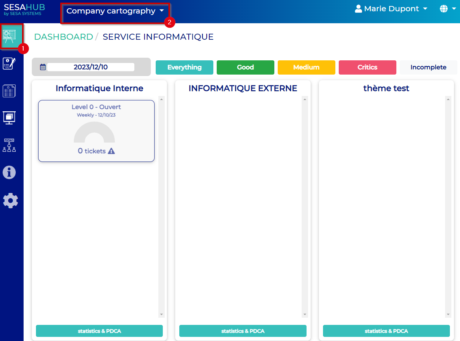Image resolution: width=460 pixels, height=341 pixels.
Task: Click the globe language icon
Action: point(444,9)
